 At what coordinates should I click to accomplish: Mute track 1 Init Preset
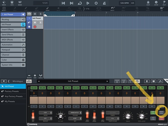tap(35, 22)
